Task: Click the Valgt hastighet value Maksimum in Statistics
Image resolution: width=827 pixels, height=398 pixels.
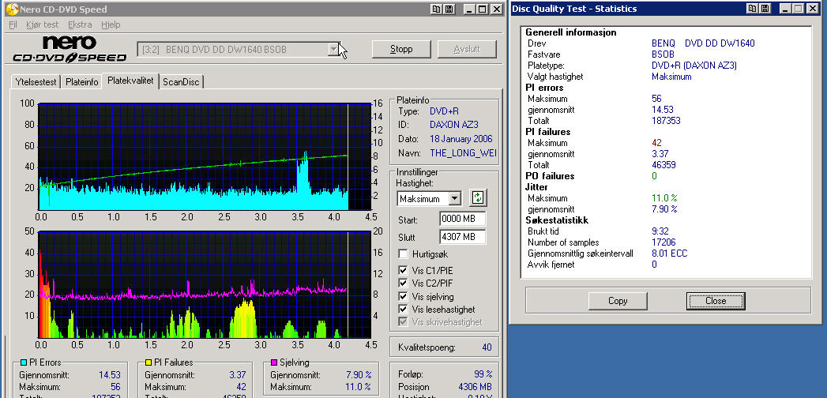Action: [671, 77]
